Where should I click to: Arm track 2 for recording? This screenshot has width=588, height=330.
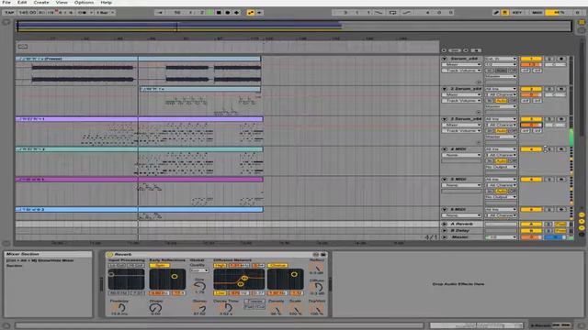coord(561,89)
